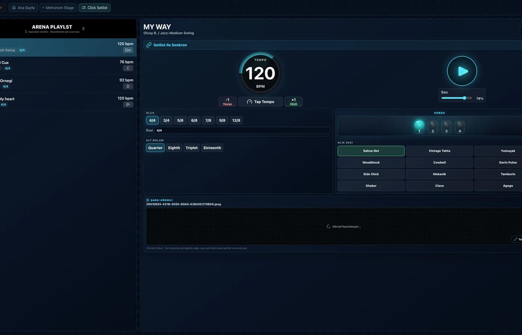Choose Woodblock click sound
Viewport: 522px width, 335px height.
coord(371,162)
